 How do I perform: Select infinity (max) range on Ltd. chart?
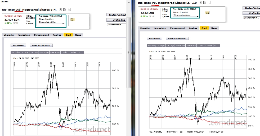[79, 52]
